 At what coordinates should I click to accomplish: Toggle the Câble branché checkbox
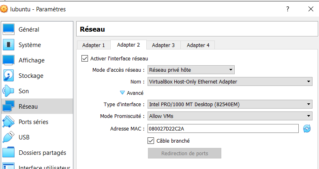coord(151,141)
